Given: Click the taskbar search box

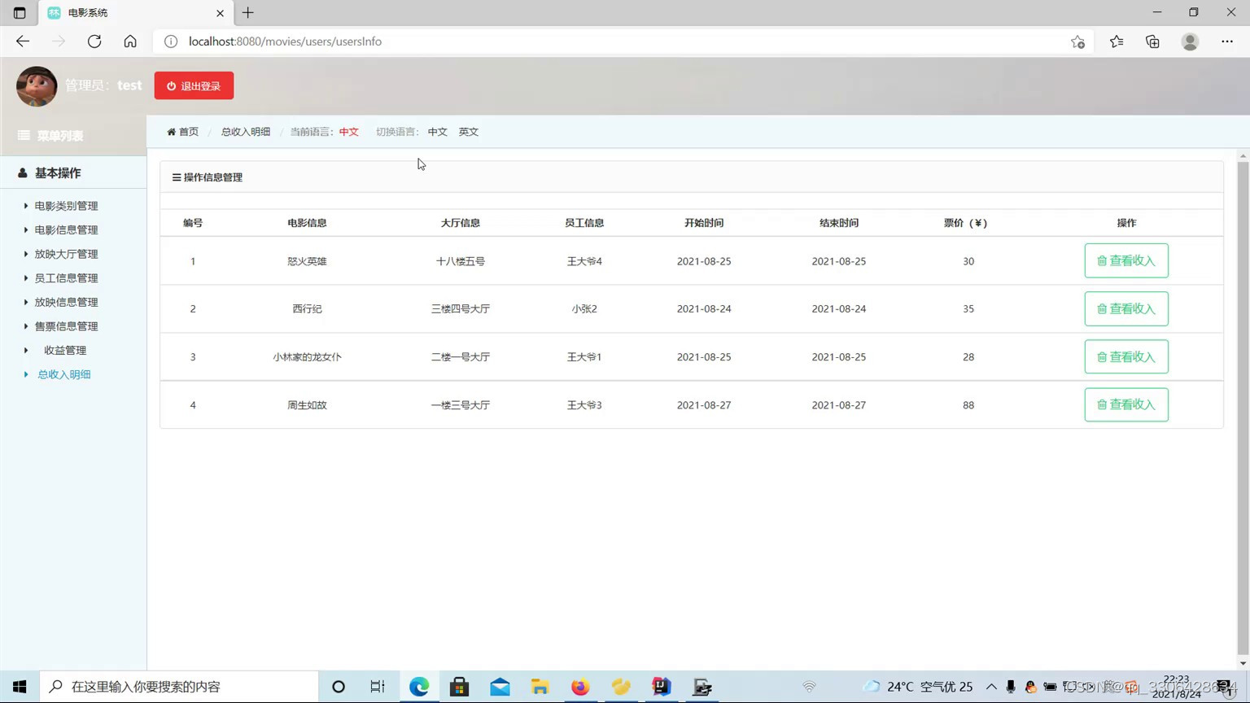Looking at the screenshot, I should pos(179,687).
